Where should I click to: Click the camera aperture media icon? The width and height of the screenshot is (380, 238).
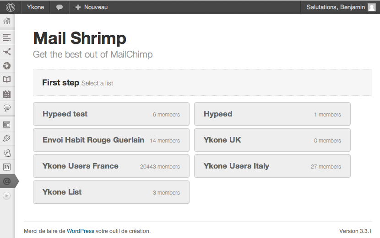pos(7,65)
